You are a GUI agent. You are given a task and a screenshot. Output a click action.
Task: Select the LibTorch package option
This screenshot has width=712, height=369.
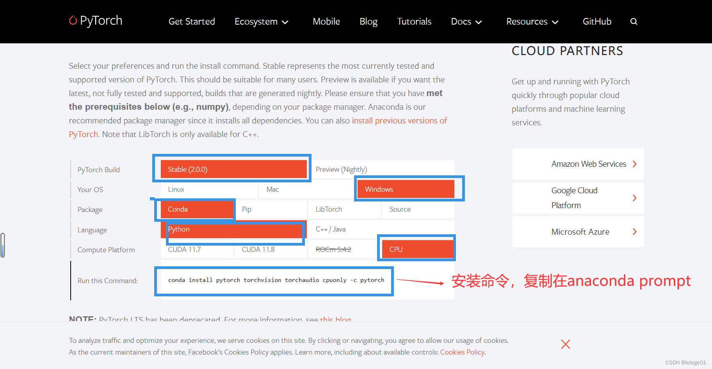(x=344, y=209)
